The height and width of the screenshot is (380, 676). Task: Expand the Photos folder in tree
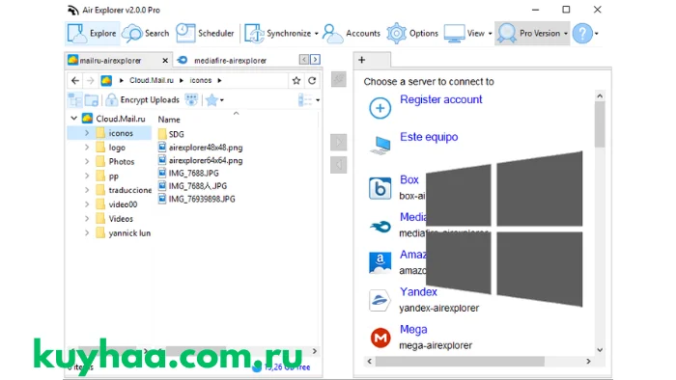[87, 162]
